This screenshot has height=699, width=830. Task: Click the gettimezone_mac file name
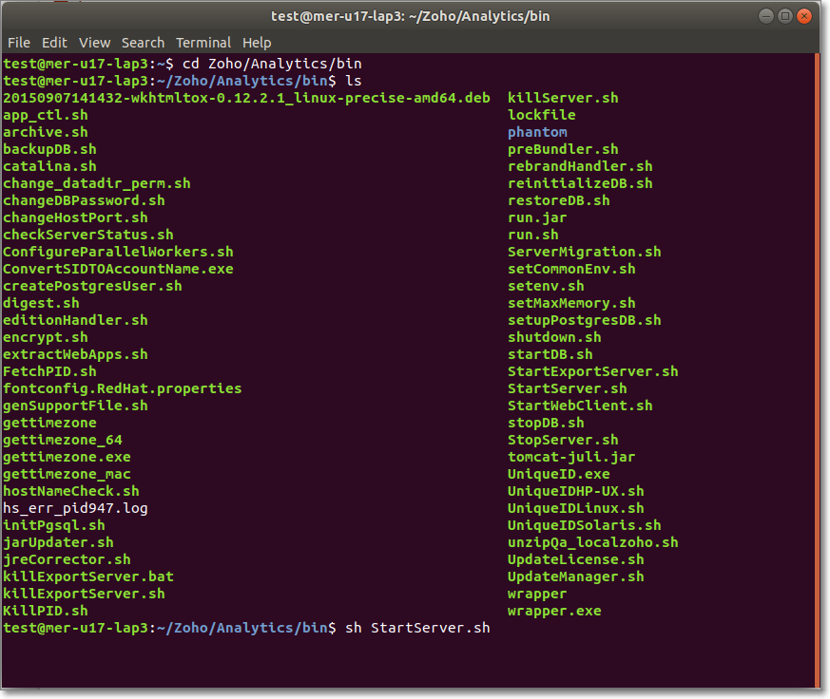(x=67, y=474)
